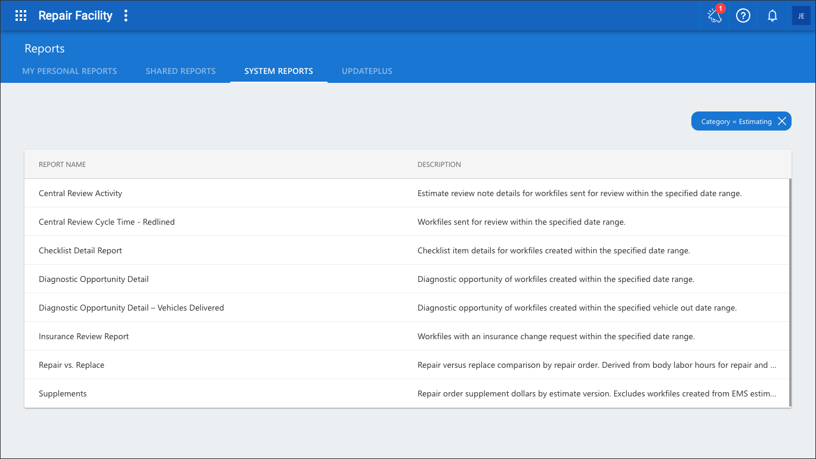
Task: Open the what's new announcements icon
Action: [x=715, y=15]
